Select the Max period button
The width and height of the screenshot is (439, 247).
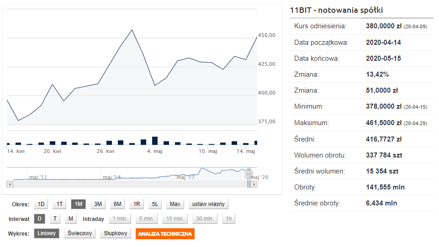click(x=175, y=204)
